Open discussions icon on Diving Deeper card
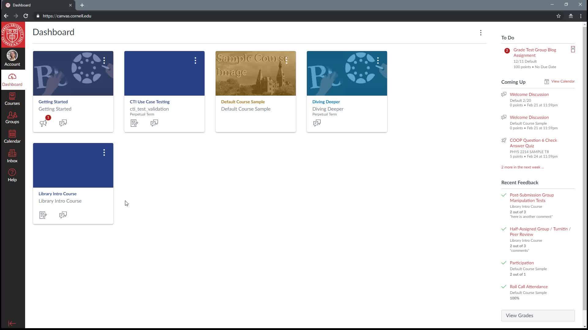Image resolution: width=588 pixels, height=330 pixels. (317, 123)
